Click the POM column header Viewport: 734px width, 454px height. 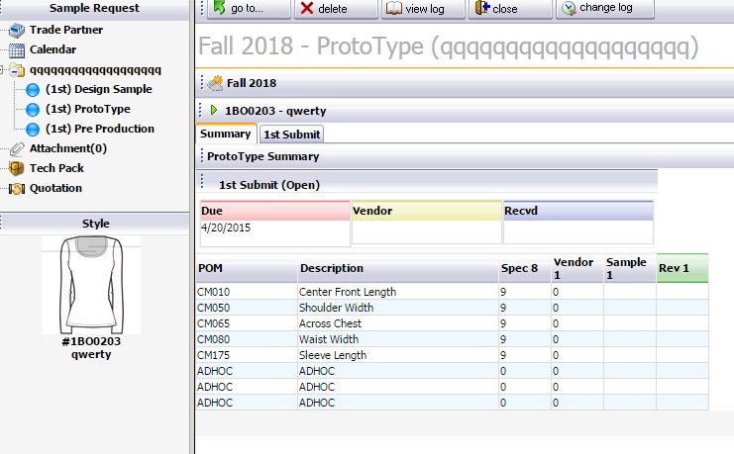tap(247, 268)
